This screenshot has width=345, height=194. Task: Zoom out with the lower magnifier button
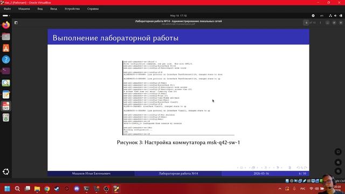[338, 171]
